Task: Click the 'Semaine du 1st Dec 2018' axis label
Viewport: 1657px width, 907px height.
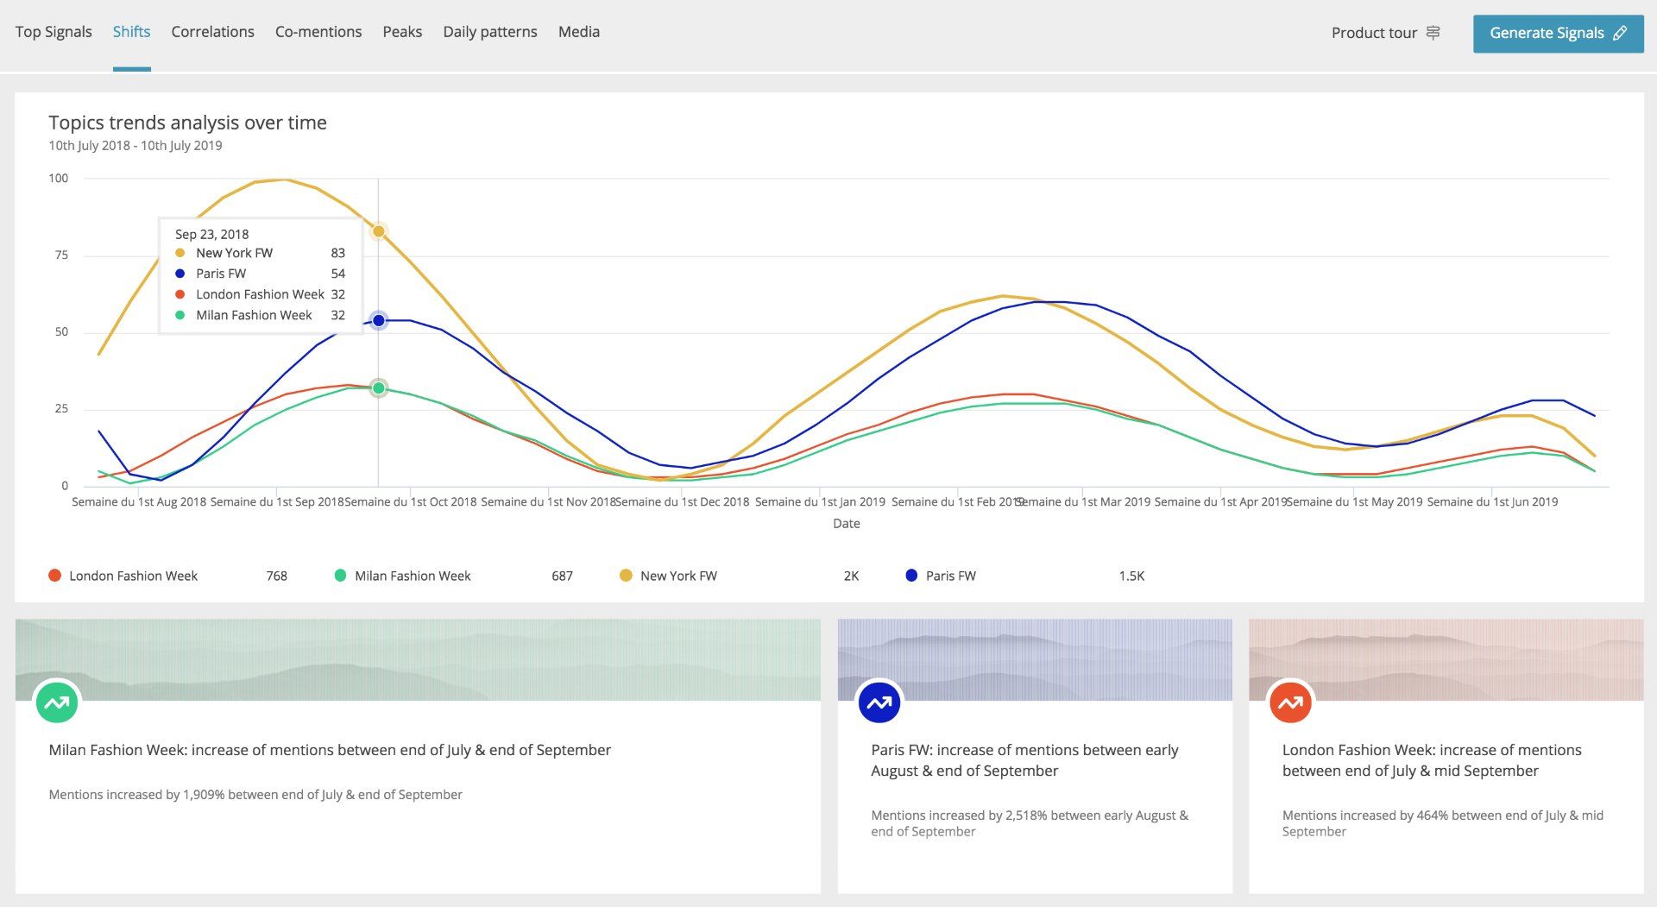Action: [683, 501]
